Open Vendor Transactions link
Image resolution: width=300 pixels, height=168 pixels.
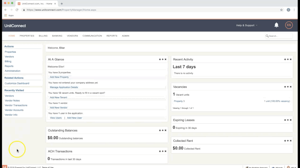16,105
